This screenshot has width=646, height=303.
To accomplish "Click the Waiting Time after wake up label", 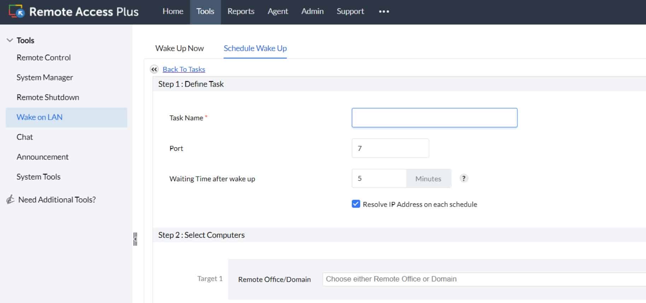I will [212, 179].
